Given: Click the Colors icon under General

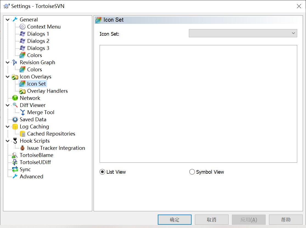Looking at the screenshot, I should pyautogui.click(x=23, y=55).
